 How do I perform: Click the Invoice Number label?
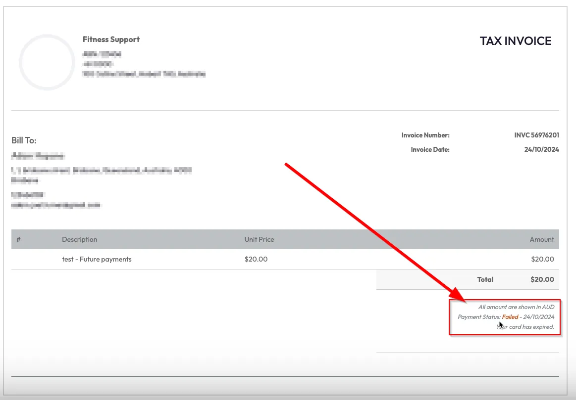coord(425,135)
